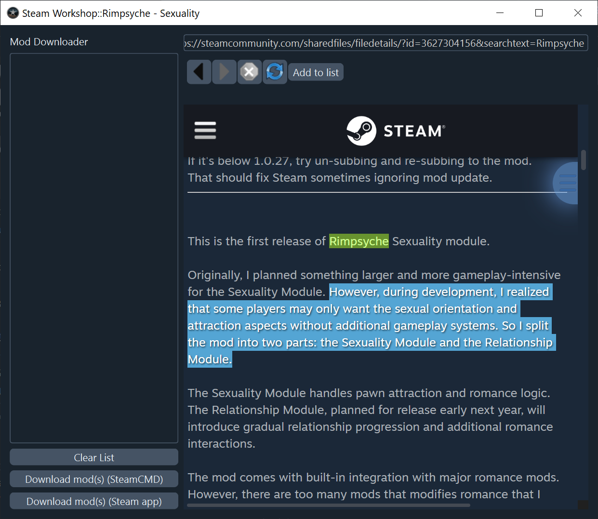Click the highlighted word Rimpsyche

[x=359, y=241]
